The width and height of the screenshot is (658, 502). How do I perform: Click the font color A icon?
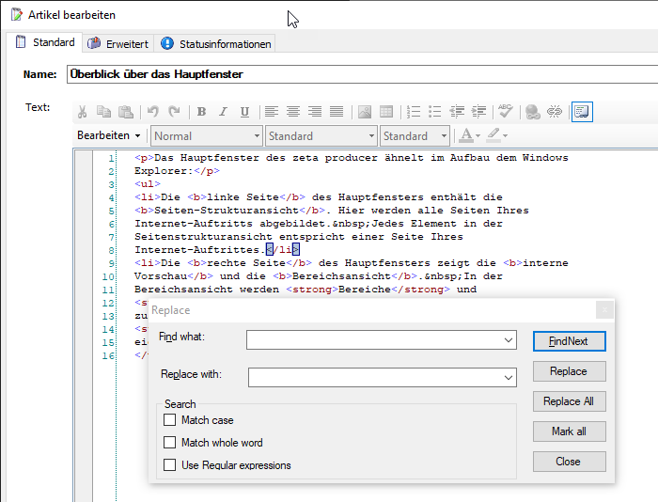466,135
